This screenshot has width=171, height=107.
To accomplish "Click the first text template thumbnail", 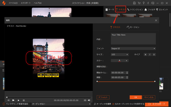I will tap(113, 15).
